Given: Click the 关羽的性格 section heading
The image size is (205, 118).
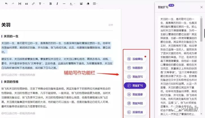Looking at the screenshot, I should (x=11, y=82).
